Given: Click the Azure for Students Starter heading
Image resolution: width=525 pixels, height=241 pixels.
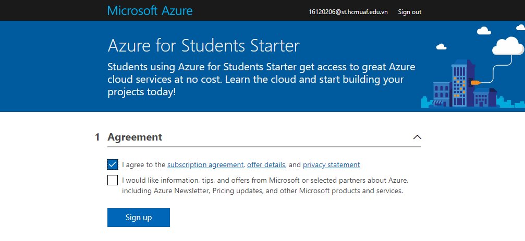Looking at the screenshot, I should (203, 45).
